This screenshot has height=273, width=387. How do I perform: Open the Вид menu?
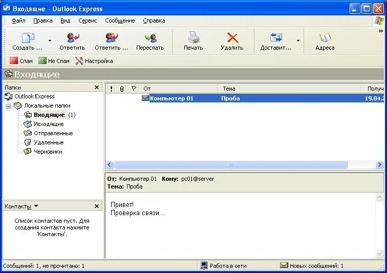[65, 21]
